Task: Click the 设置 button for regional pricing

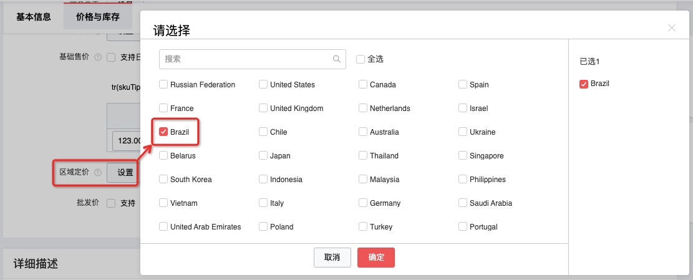Action: coord(125,173)
